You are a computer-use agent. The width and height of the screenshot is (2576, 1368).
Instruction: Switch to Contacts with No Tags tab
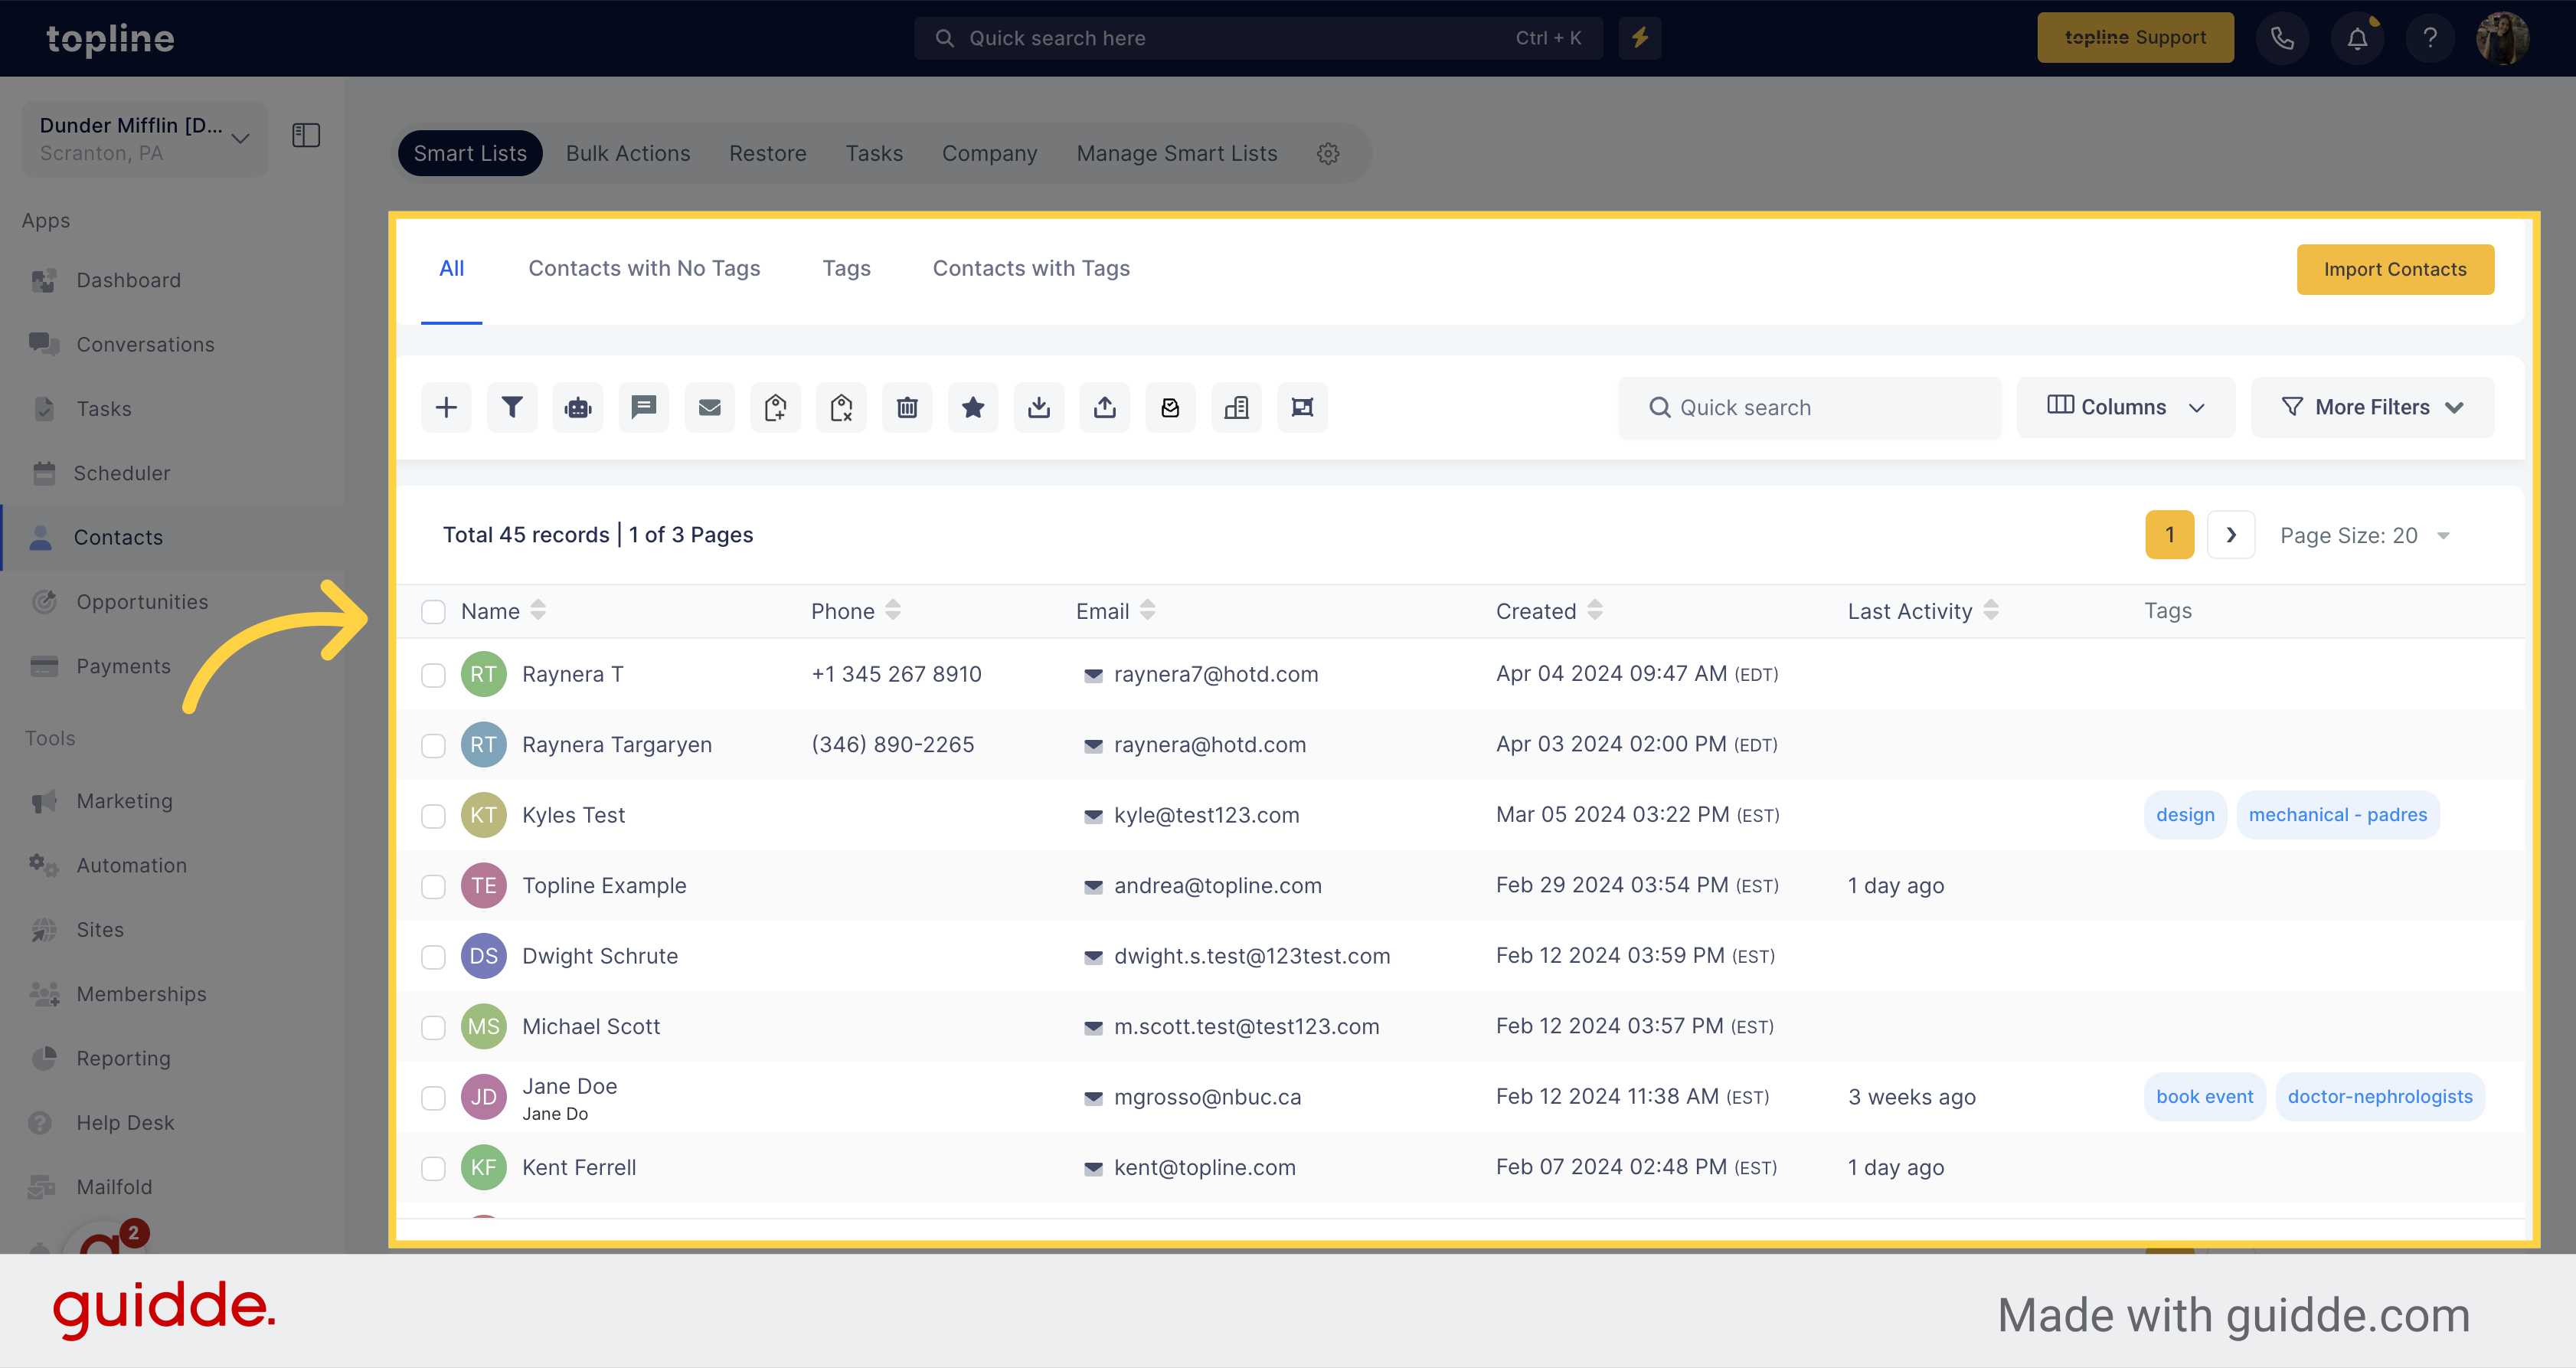click(x=644, y=267)
